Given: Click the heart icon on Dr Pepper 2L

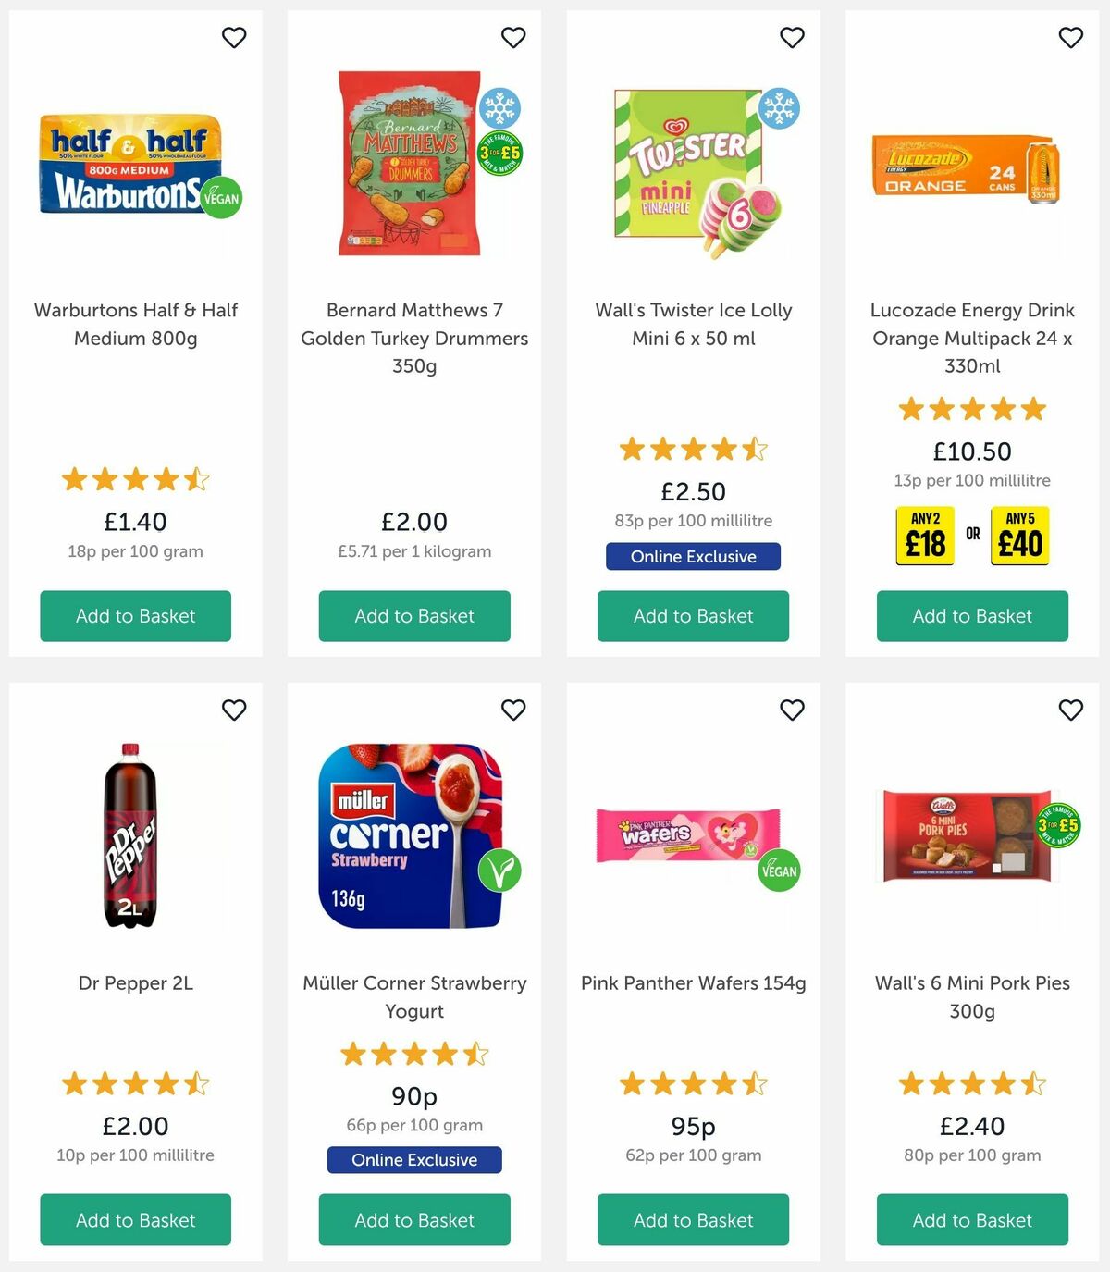Looking at the screenshot, I should 234,710.
